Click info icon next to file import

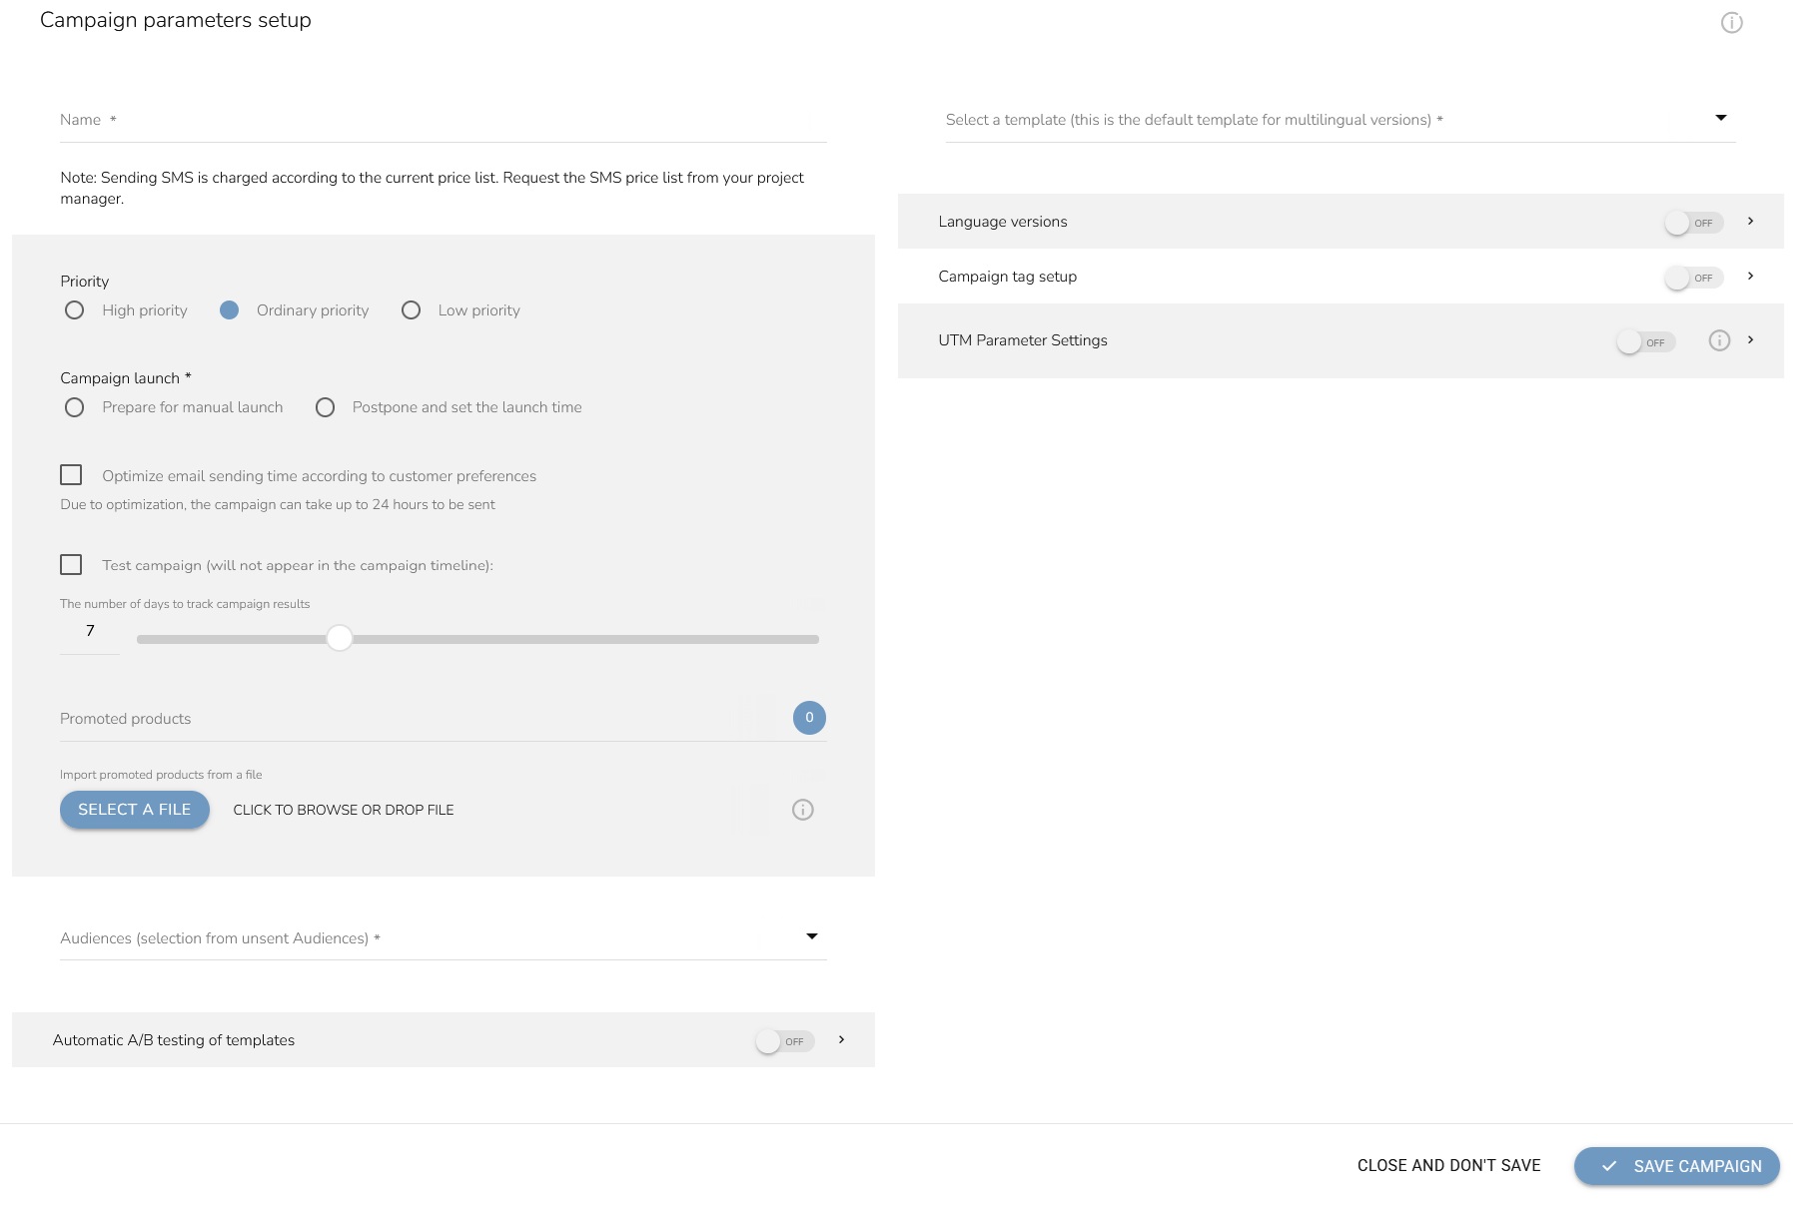802,810
